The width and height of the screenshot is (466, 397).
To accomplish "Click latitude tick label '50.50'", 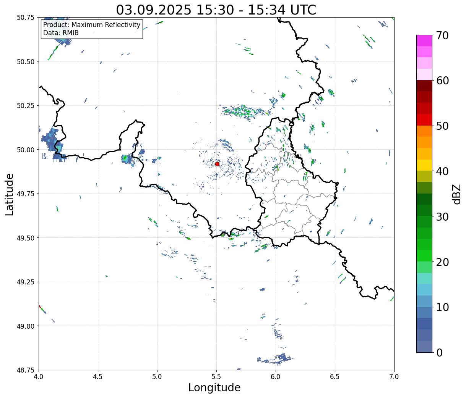I will [26, 61].
